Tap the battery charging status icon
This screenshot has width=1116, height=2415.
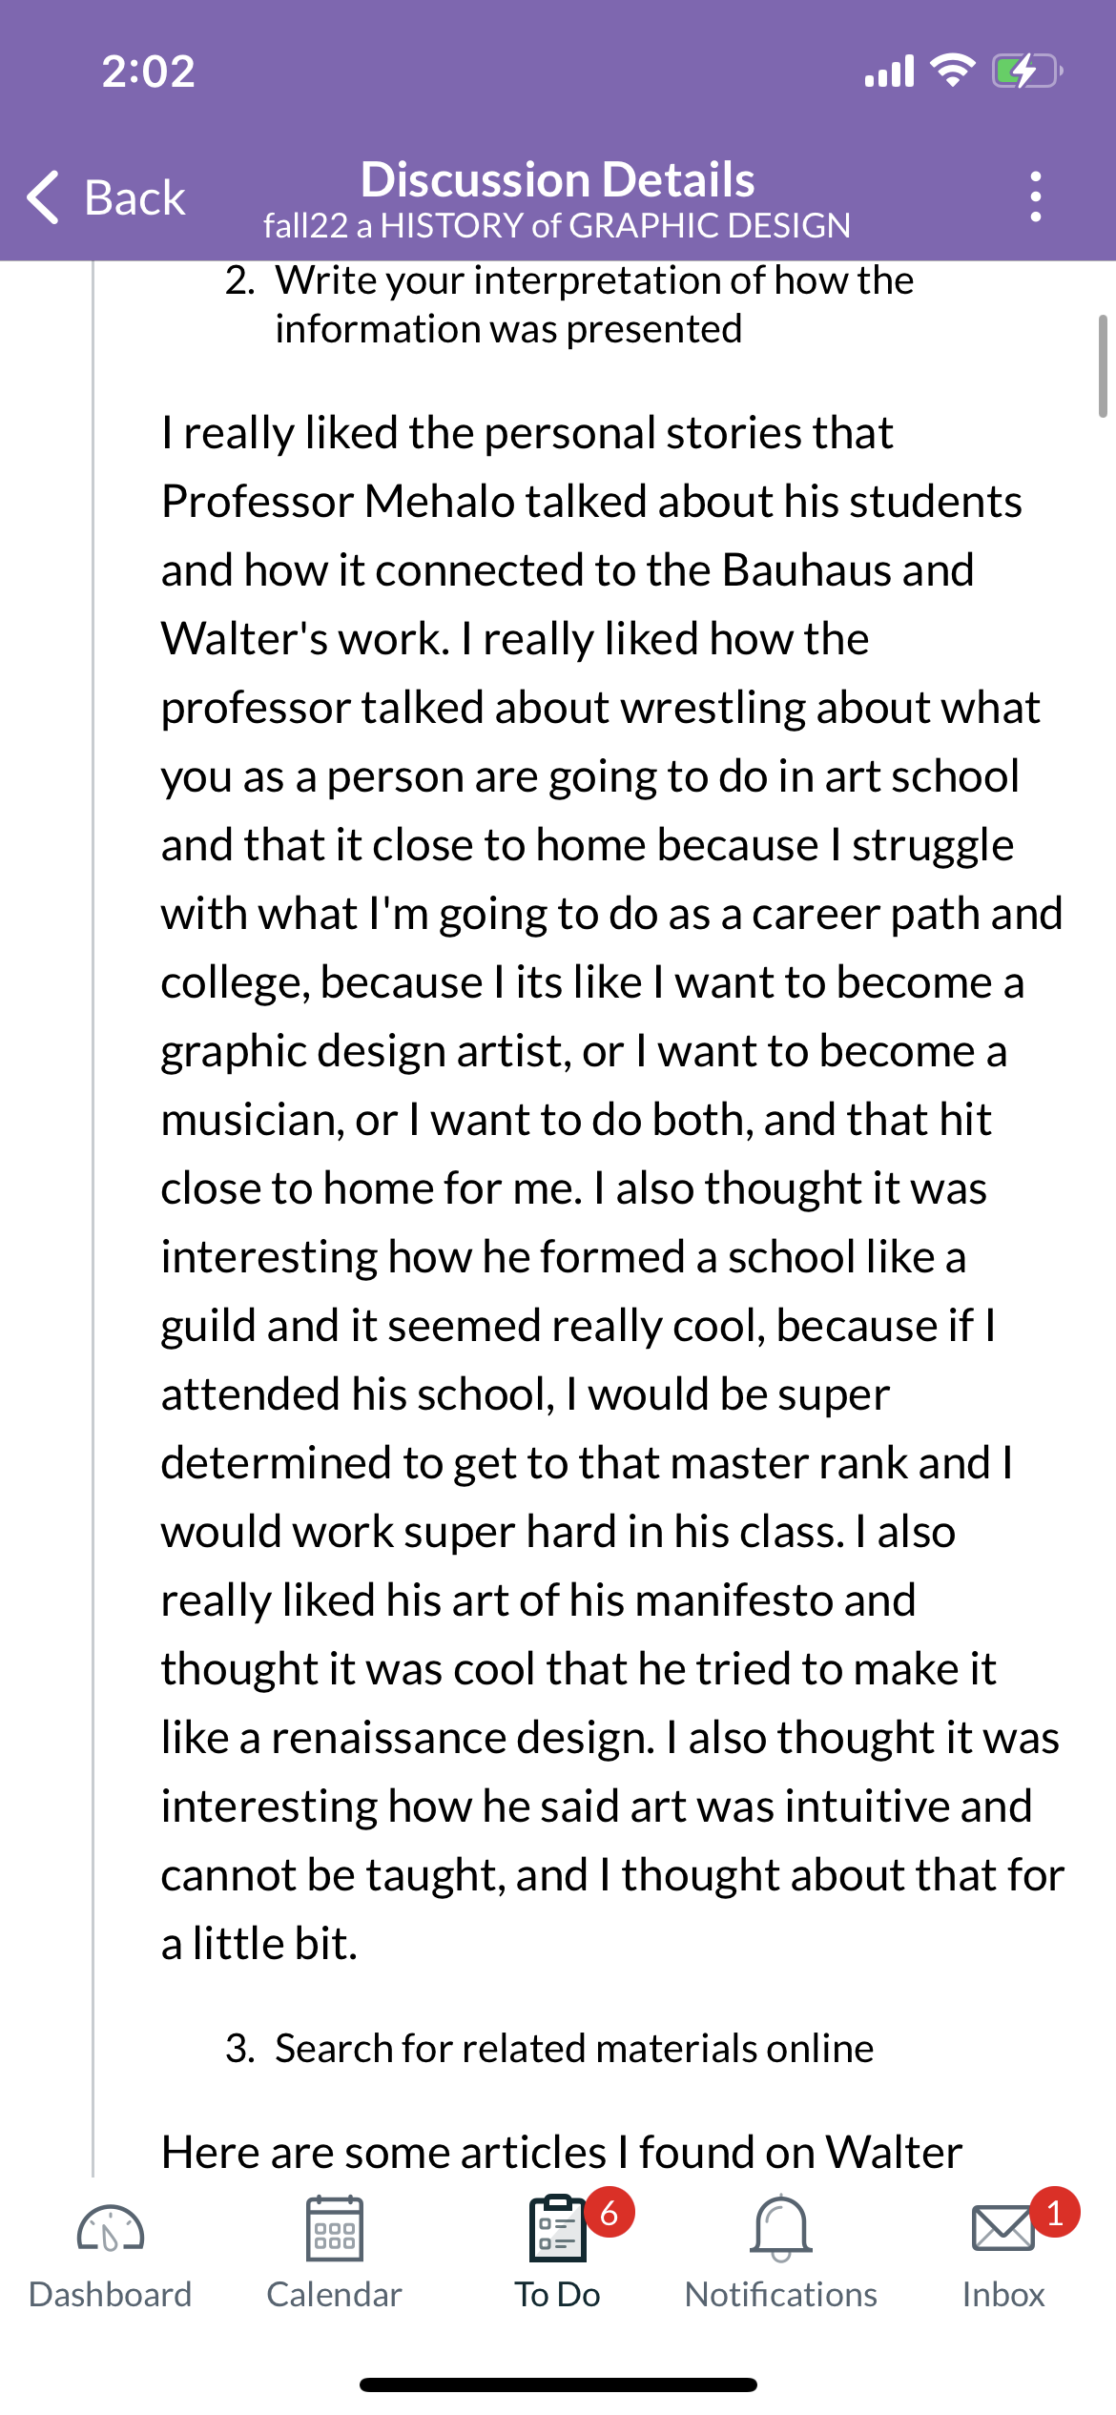[1027, 71]
